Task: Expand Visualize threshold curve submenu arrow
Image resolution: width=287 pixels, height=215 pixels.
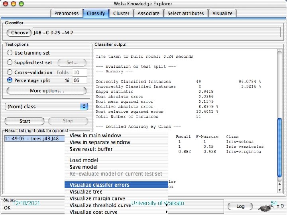Action: (166, 205)
